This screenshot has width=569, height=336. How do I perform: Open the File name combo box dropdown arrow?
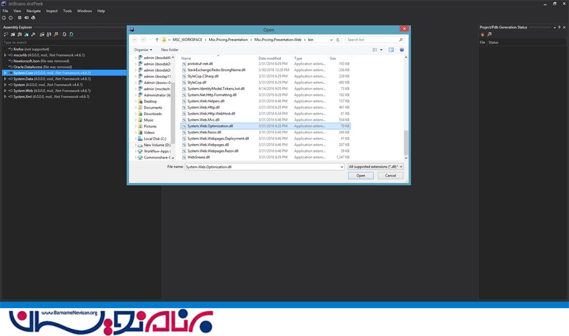coord(342,167)
